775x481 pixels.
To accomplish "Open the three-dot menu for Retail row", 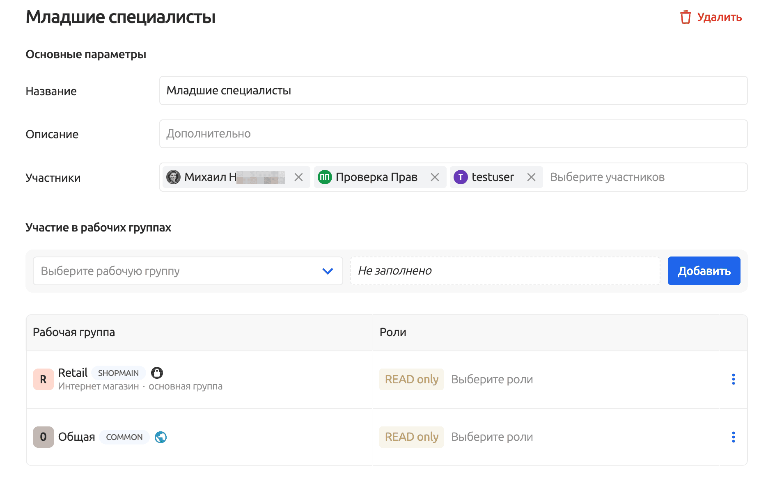I will tap(733, 380).
